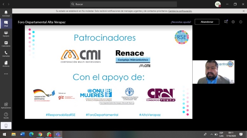
Task: Go back with the left arrow
Action: 3,4
